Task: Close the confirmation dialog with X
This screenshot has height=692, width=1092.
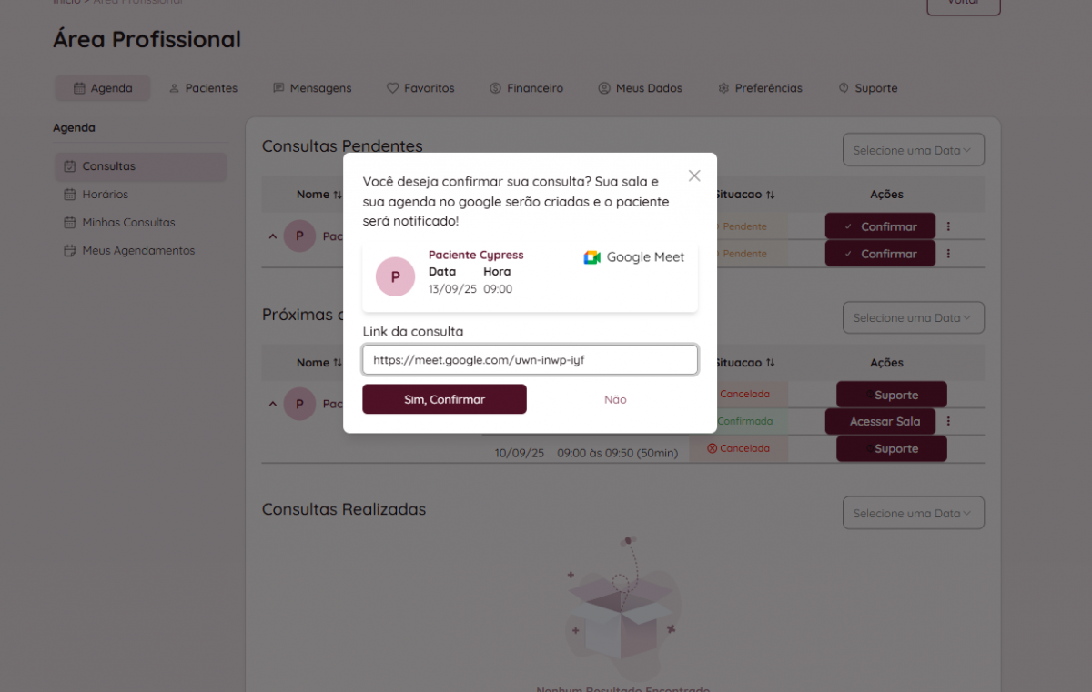Action: coord(694,176)
